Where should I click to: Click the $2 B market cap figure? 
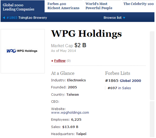80,45
